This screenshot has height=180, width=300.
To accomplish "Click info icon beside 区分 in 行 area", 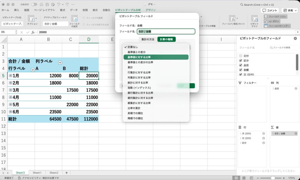I will click(x=263, y=143).
